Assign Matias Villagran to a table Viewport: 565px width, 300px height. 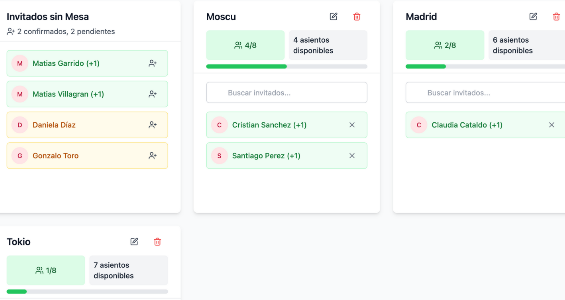coord(153,94)
